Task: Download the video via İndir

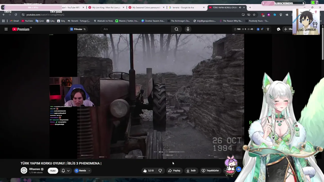Action: coord(191,171)
